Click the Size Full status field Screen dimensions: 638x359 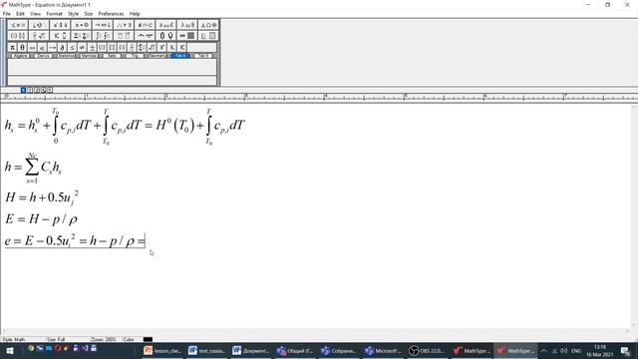click(x=67, y=339)
